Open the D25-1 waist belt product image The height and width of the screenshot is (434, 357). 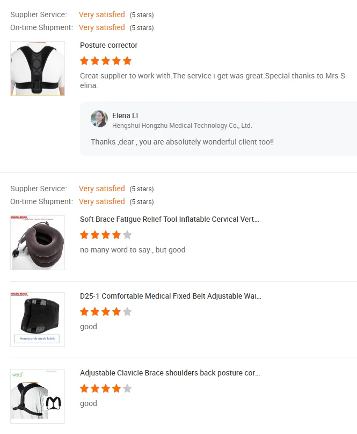(38, 320)
